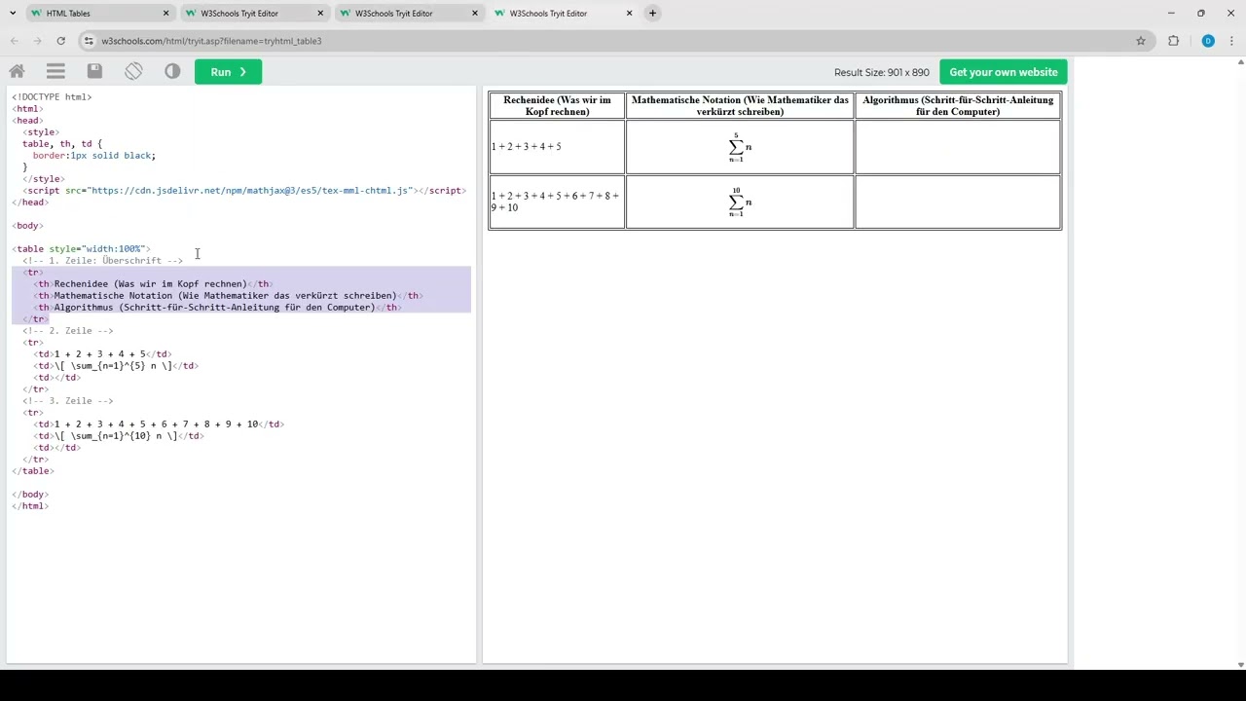Click the 2. Zeile comment line
The height and width of the screenshot is (701, 1246).
pyautogui.click(x=67, y=331)
